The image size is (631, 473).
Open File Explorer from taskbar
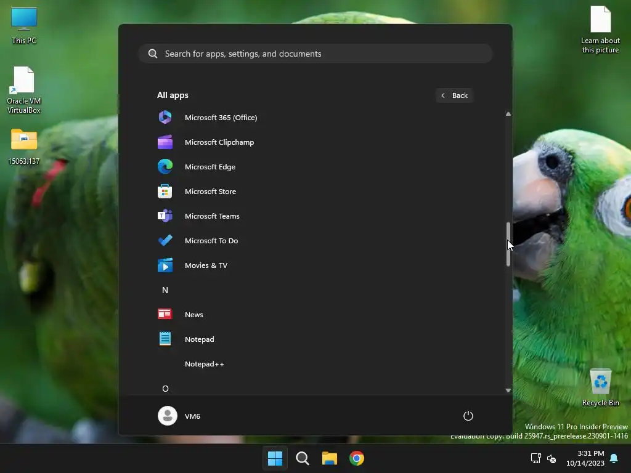330,458
